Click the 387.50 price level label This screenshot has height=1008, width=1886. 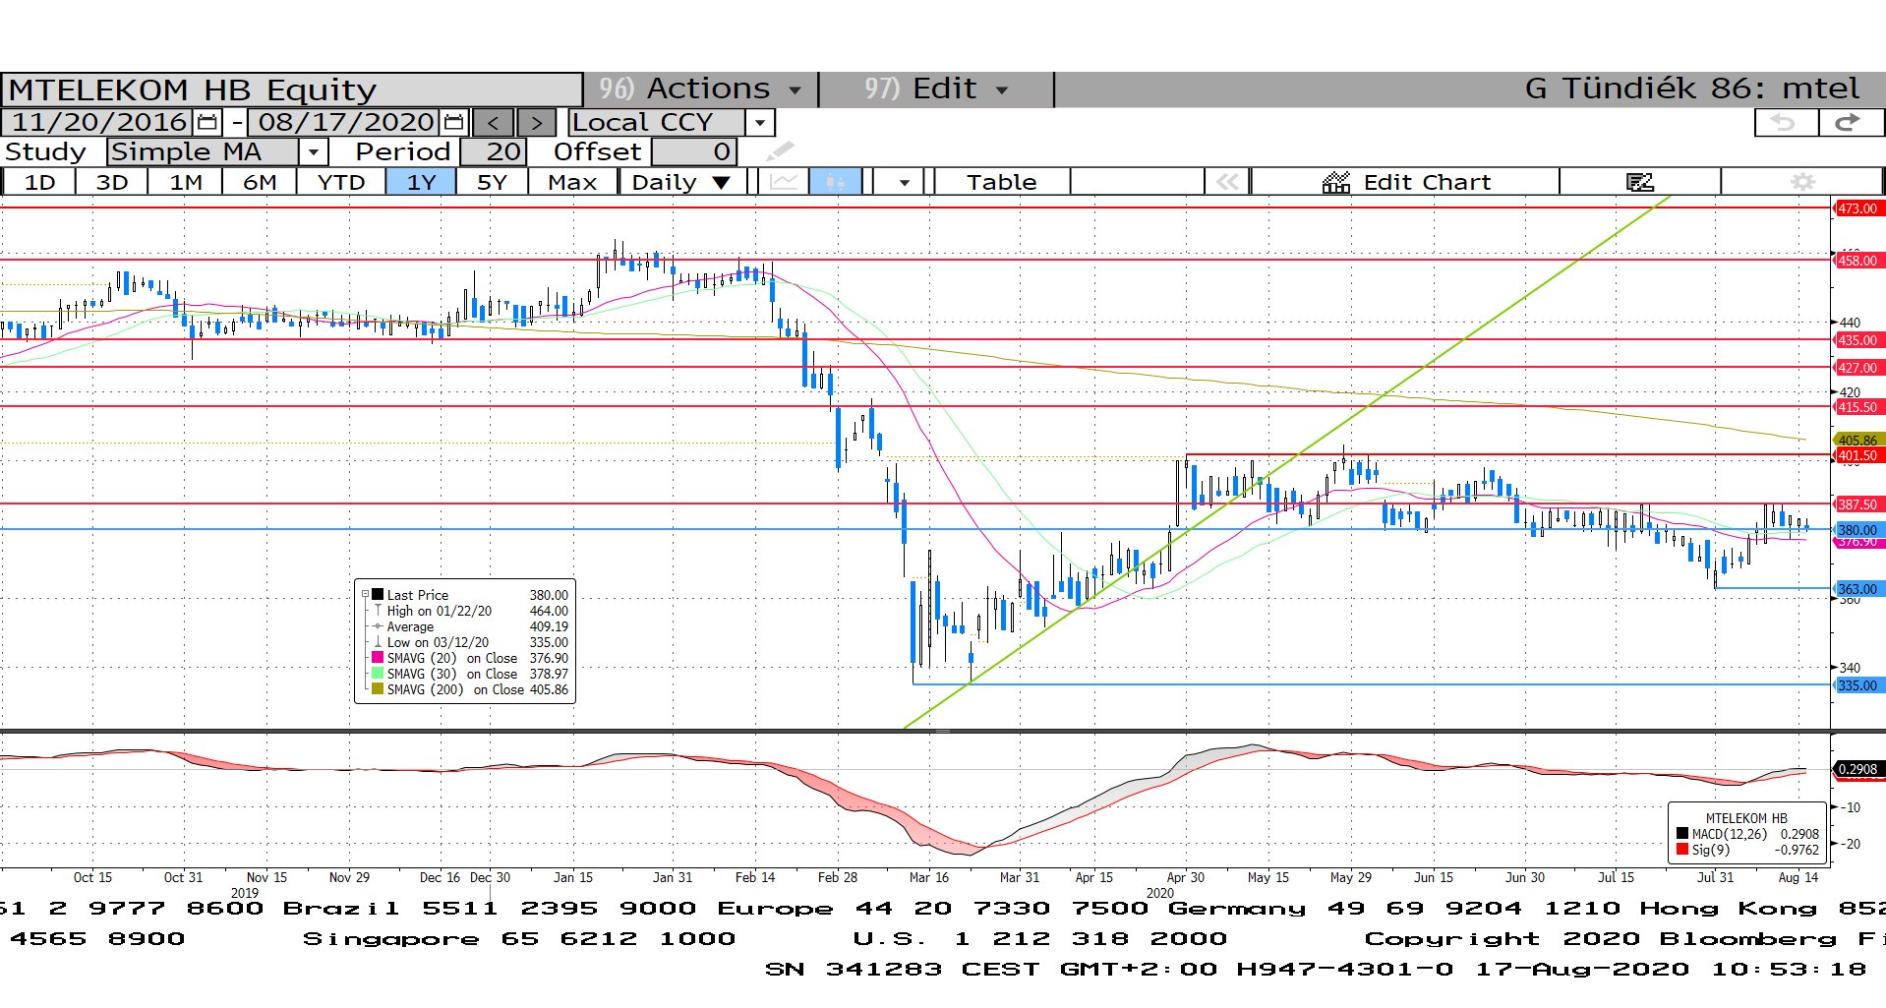click(1857, 504)
